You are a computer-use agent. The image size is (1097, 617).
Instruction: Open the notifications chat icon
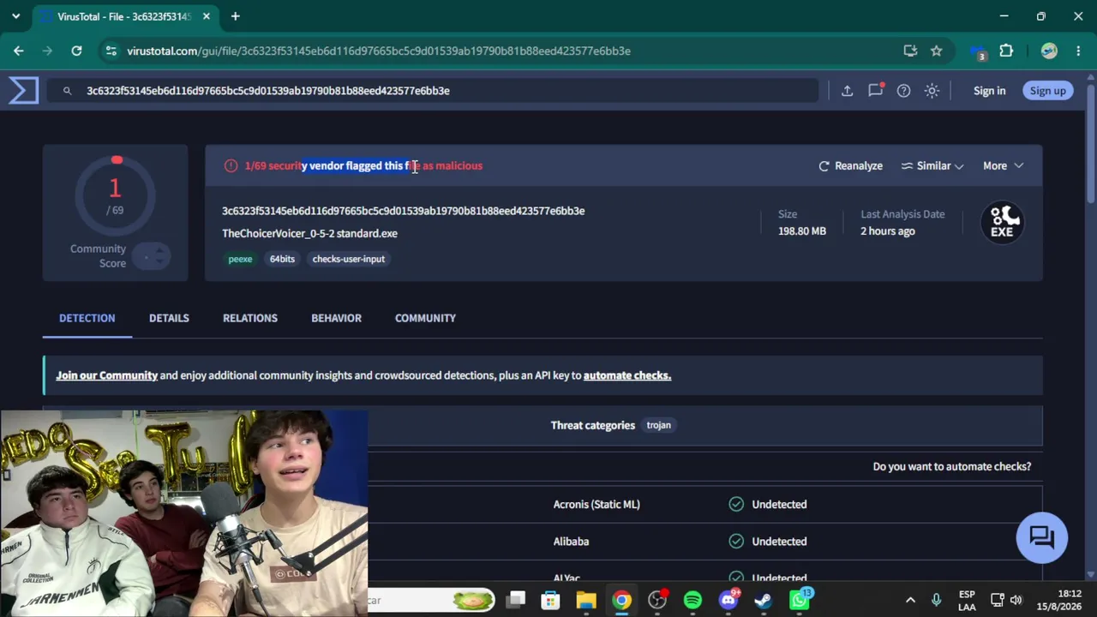(875, 90)
